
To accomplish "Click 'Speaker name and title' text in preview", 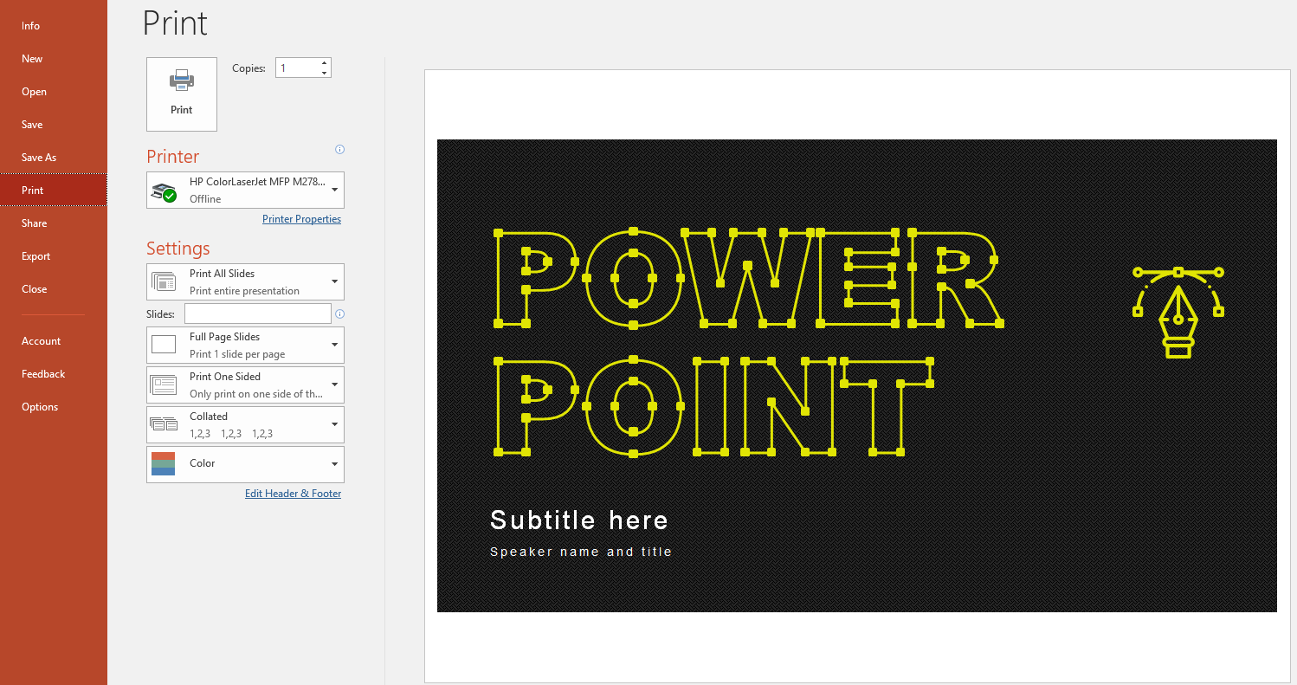I will pyautogui.click(x=581, y=552).
